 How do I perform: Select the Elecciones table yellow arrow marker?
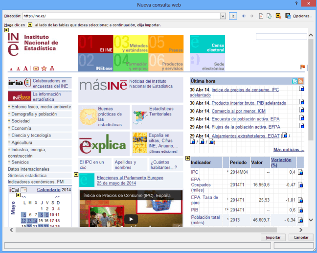tap(76, 174)
